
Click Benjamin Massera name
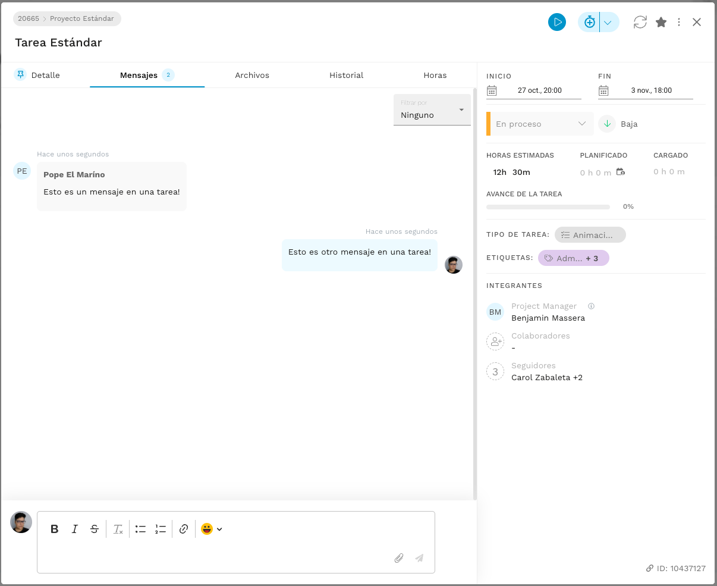[x=548, y=318]
